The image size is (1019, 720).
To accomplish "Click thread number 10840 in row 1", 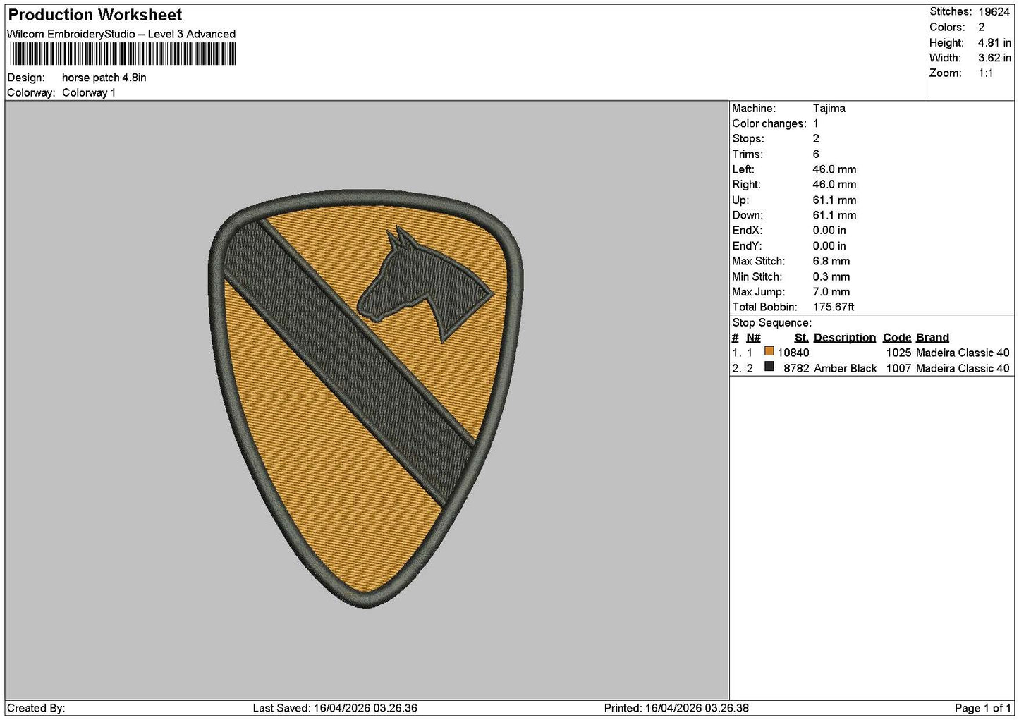I will tap(793, 353).
